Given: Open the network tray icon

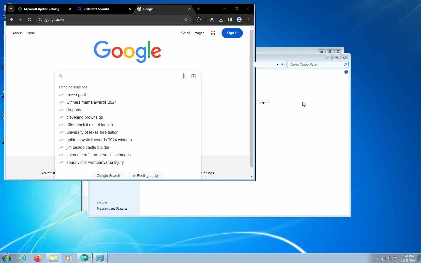Looking at the screenshot, I should pos(384,258).
